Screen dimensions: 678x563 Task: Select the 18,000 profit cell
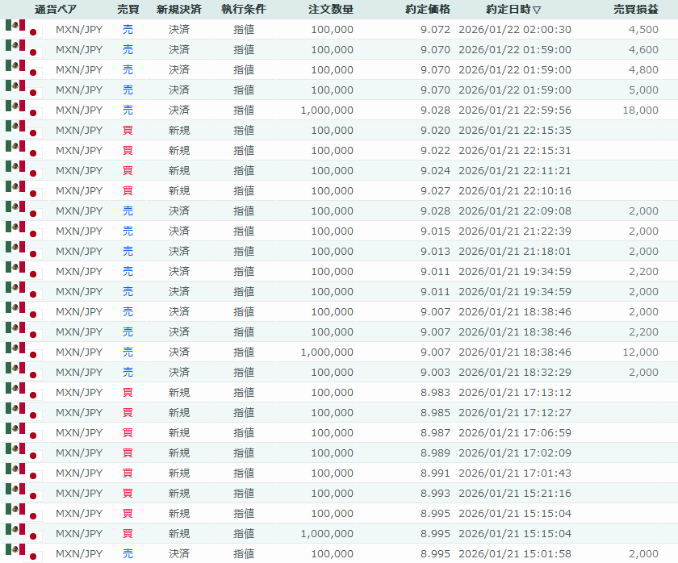click(640, 111)
